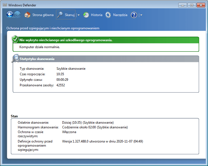This screenshot has height=166, width=208.
Task: Click the 'Włączona' real-time protection value
Action: [69, 132]
